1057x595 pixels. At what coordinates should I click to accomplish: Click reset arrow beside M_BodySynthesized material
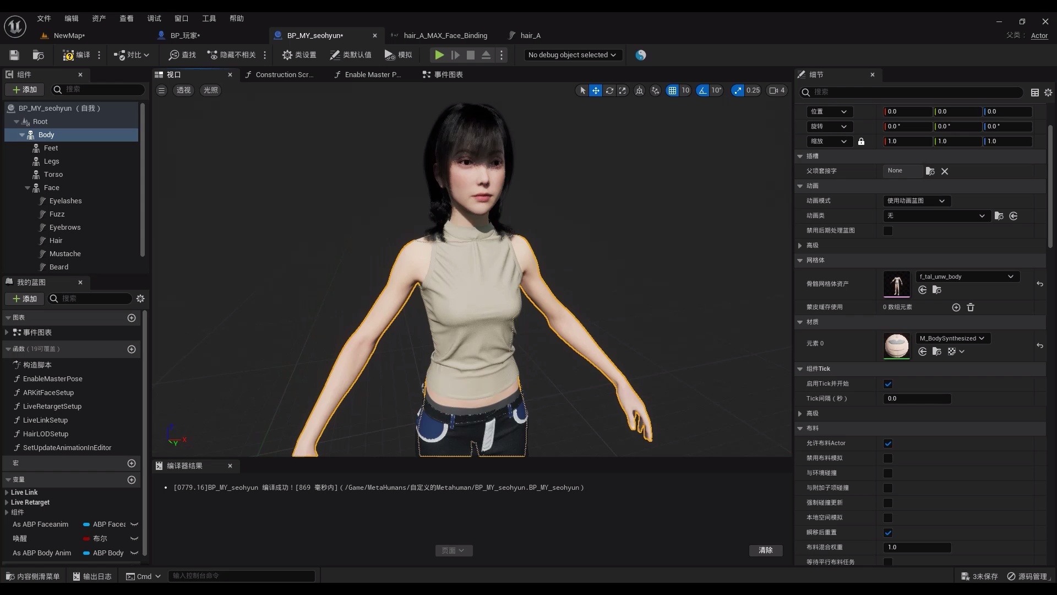pos(1040,345)
